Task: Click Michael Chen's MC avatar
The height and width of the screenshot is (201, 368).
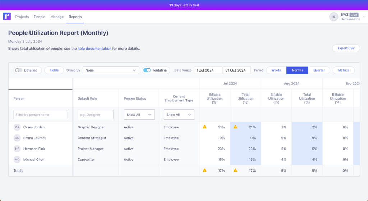Action: coord(17,159)
